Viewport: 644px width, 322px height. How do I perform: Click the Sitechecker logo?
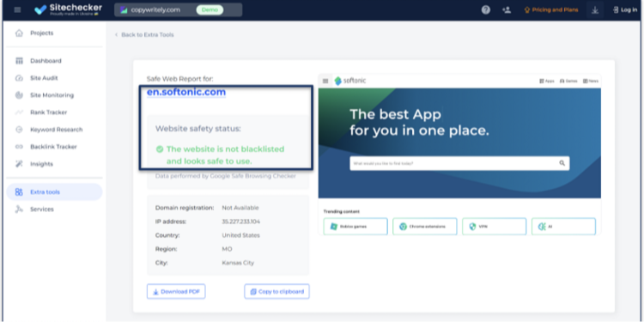pyautogui.click(x=68, y=9)
